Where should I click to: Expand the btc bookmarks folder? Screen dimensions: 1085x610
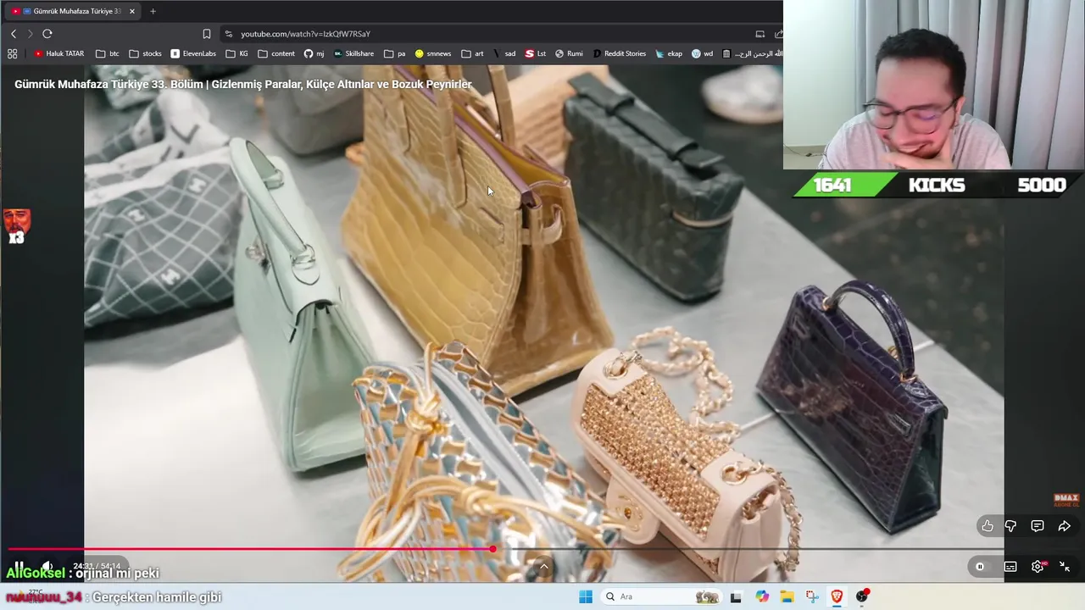pos(108,53)
